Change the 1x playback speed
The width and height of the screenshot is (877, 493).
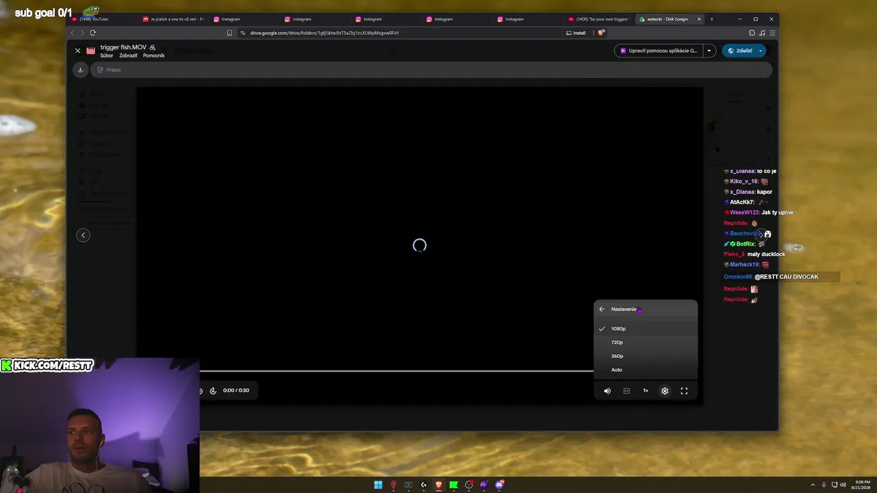point(645,391)
